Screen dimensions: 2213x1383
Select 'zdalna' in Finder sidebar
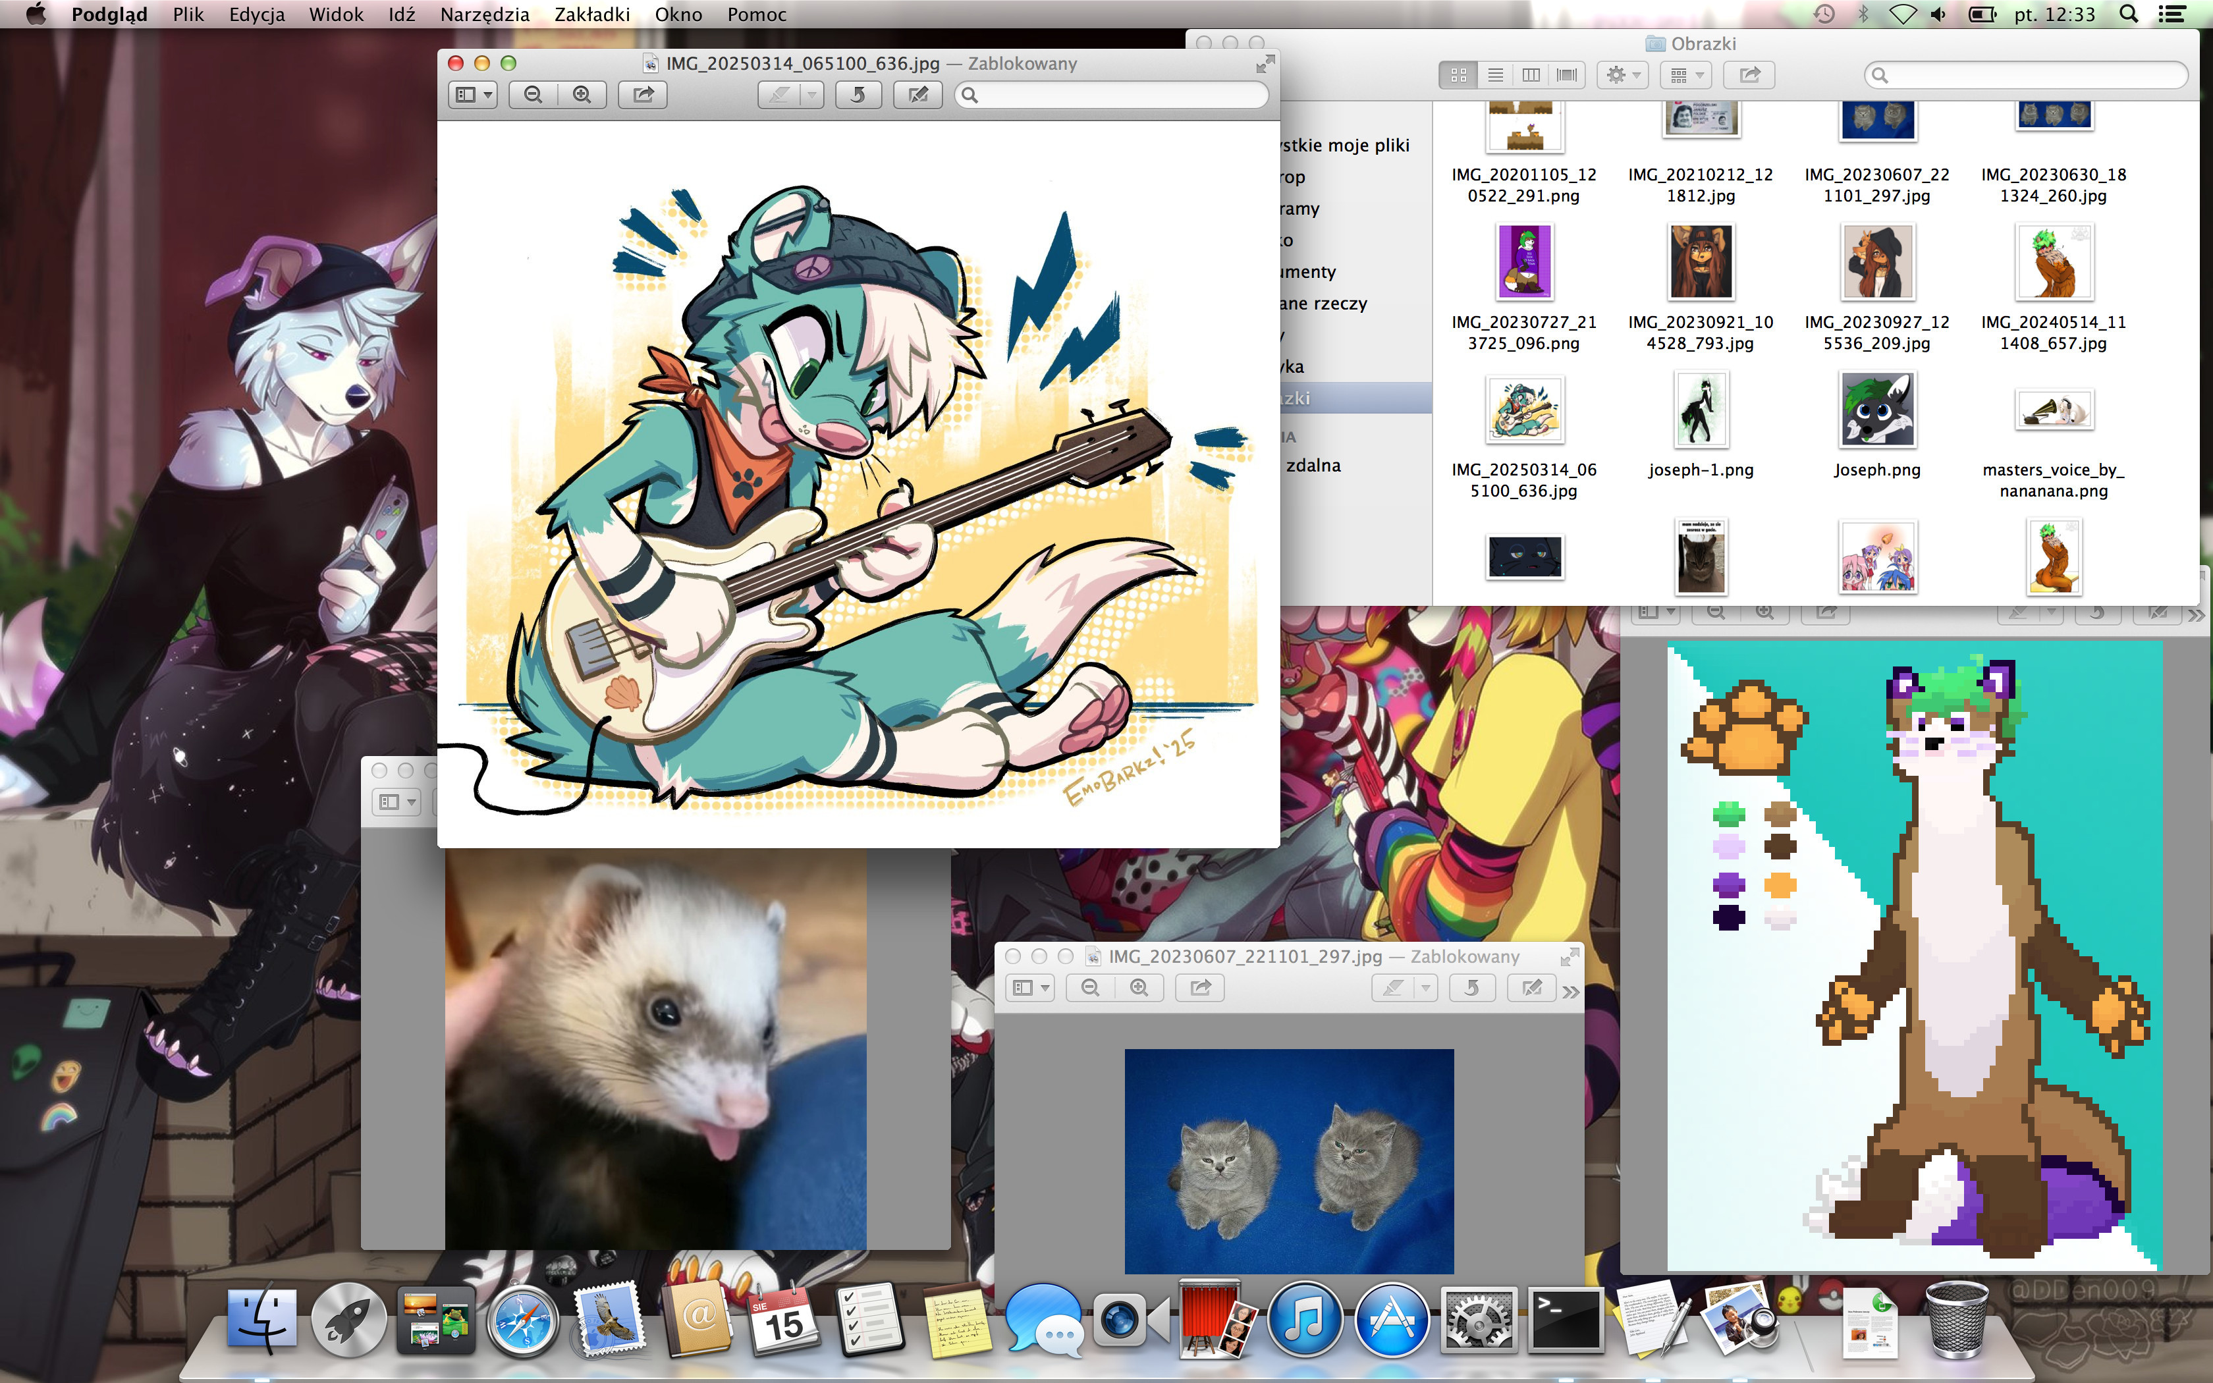tap(1313, 466)
